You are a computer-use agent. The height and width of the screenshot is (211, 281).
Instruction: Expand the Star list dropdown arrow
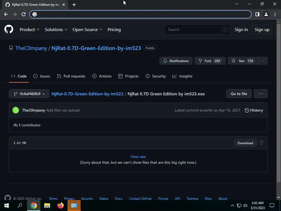click(x=263, y=61)
